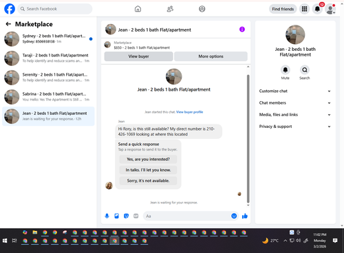The height and width of the screenshot is (253, 344).
Task: Click the Facebook logo
Action: tap(10, 9)
